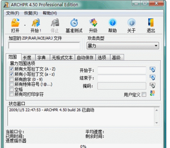Minimize the ARCHPR window

(x=136, y=3)
